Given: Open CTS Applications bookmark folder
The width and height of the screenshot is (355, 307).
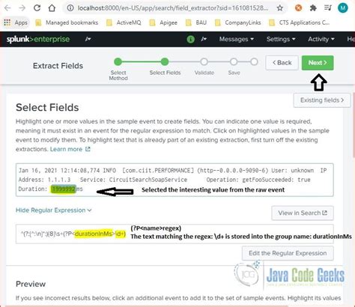Looking at the screenshot, I should 299,22.
